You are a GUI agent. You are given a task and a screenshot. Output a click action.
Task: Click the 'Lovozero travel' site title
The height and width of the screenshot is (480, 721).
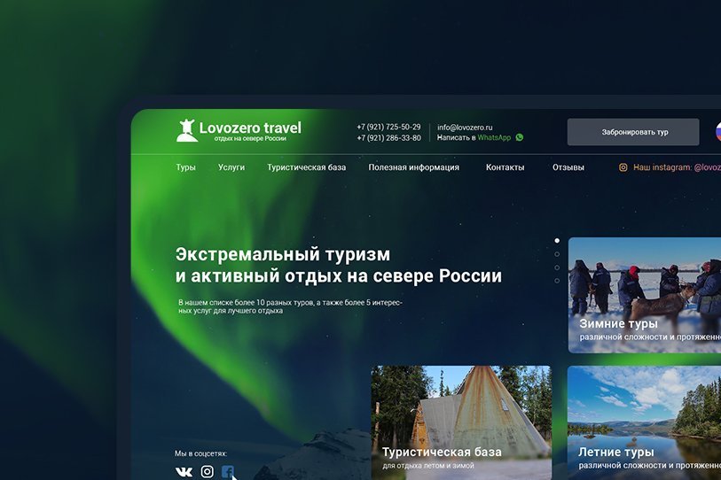250,128
